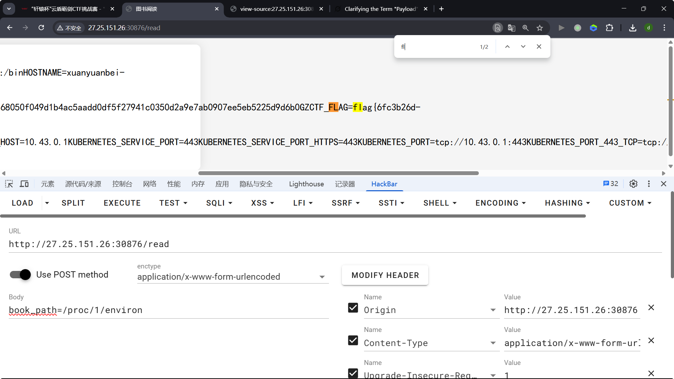This screenshot has height=379, width=674.
Task: Click the EXECUTE button
Action: coord(122,203)
